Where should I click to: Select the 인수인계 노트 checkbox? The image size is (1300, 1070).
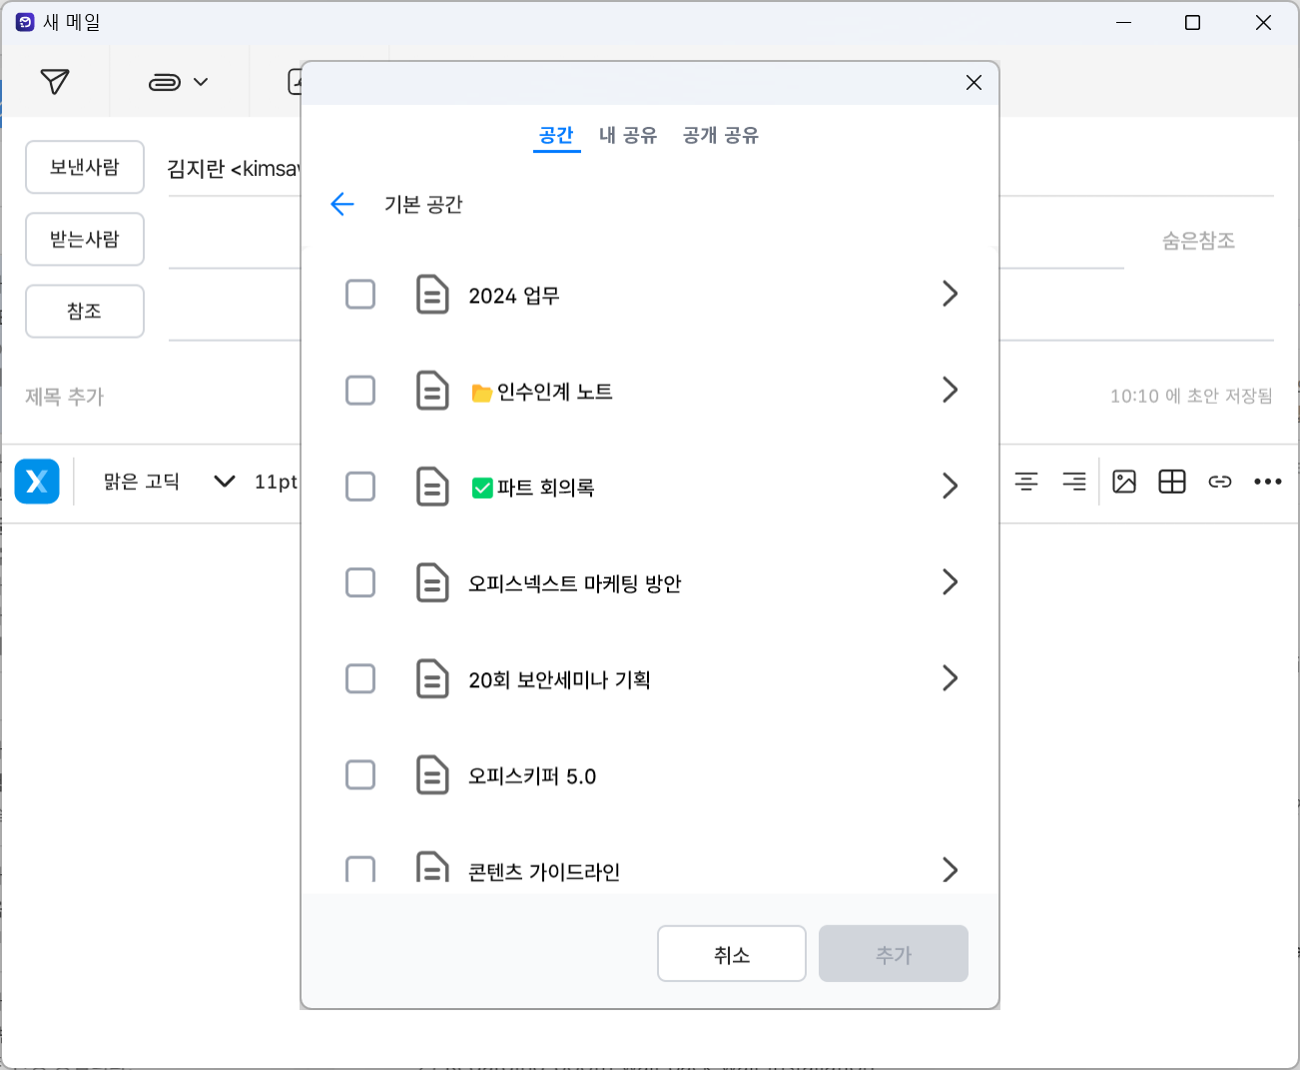pos(360,390)
